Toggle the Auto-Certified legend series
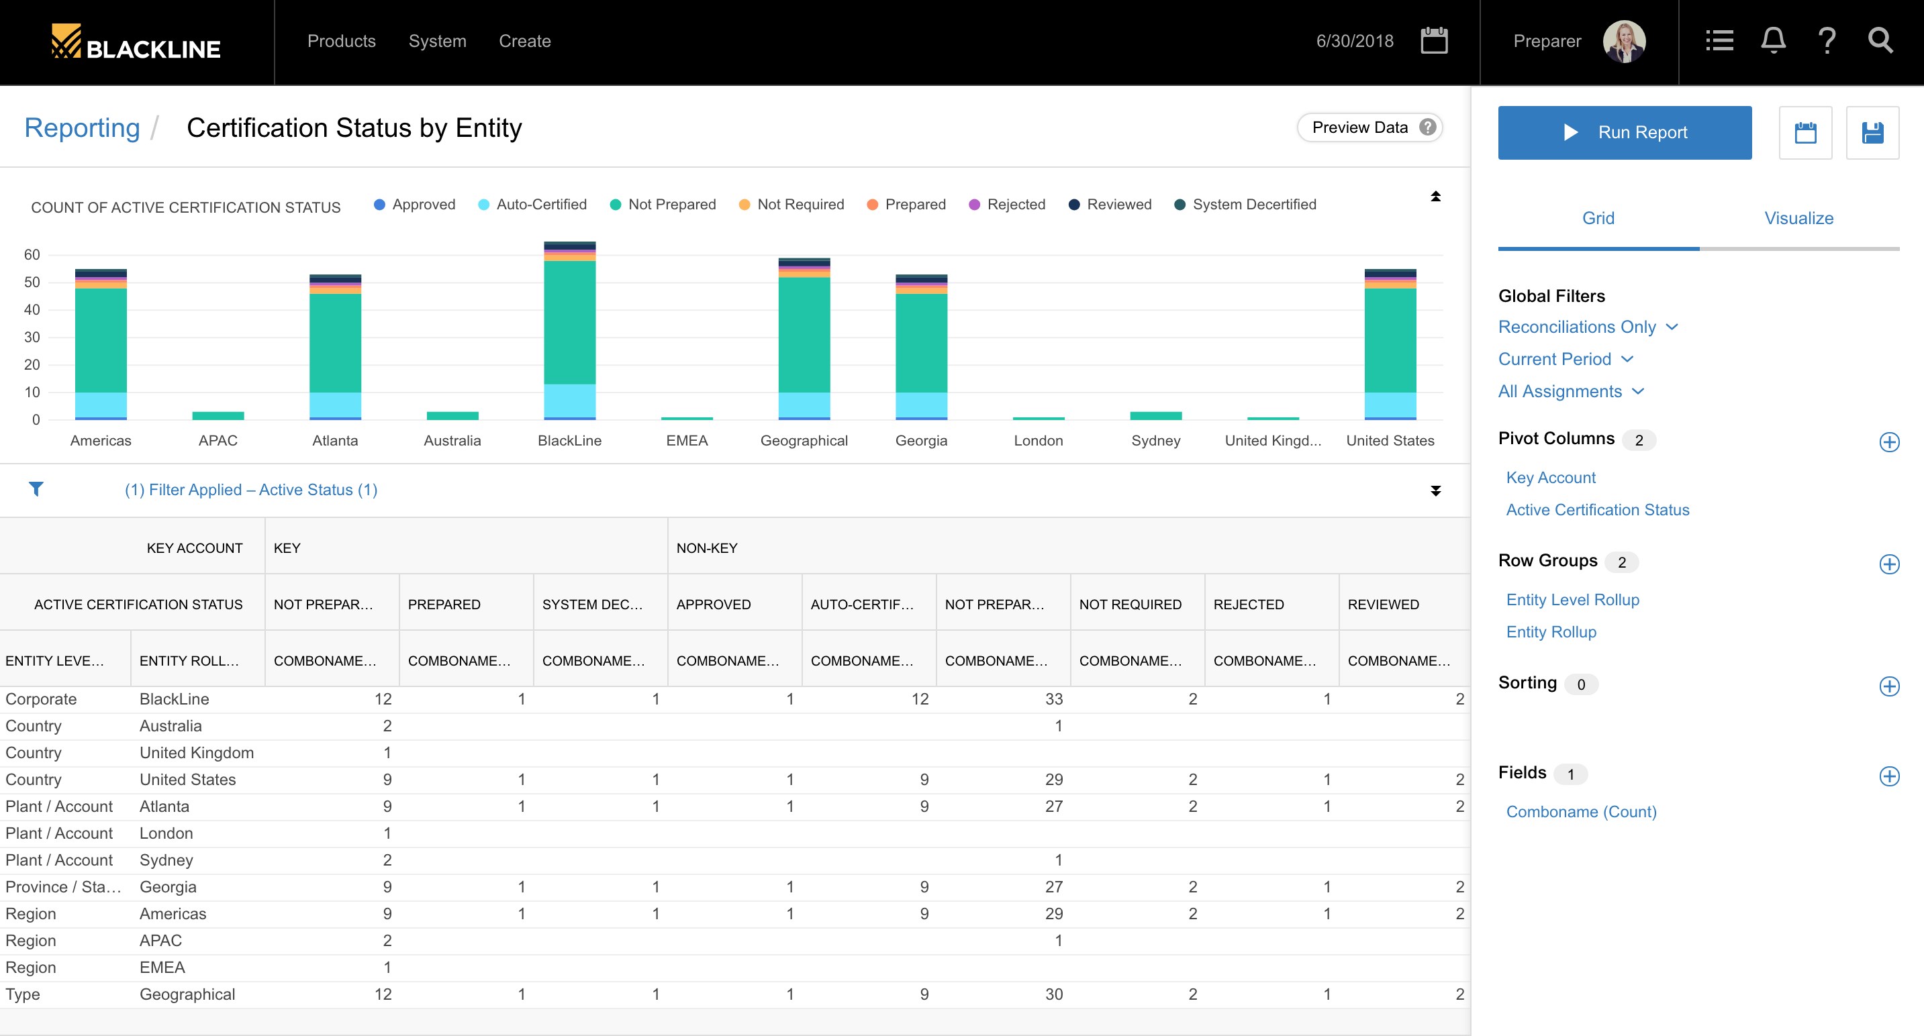This screenshot has width=1924, height=1036. 532,205
